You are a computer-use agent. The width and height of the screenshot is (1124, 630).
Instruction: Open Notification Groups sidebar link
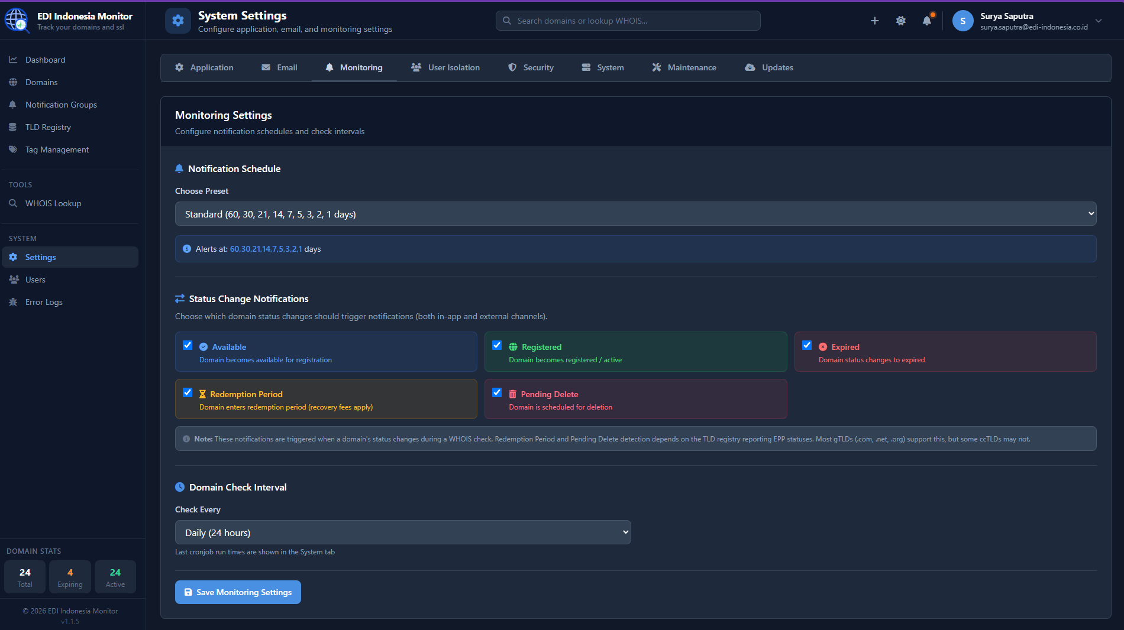click(70, 105)
